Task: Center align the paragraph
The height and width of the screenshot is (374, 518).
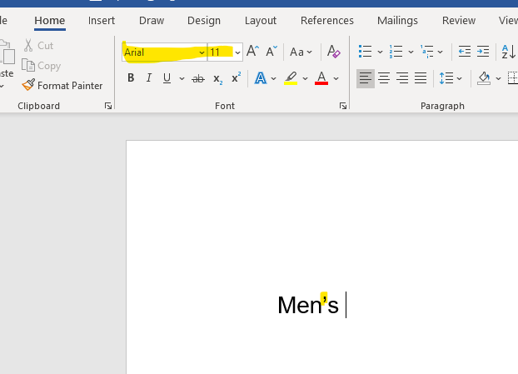Action: click(x=384, y=78)
